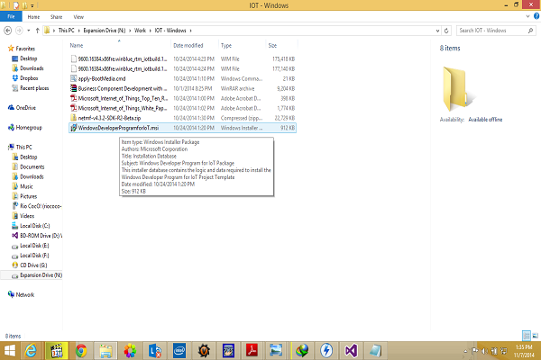Click This PC in the address breadcrumb
The width and height of the screenshot is (541, 360).
[66, 31]
